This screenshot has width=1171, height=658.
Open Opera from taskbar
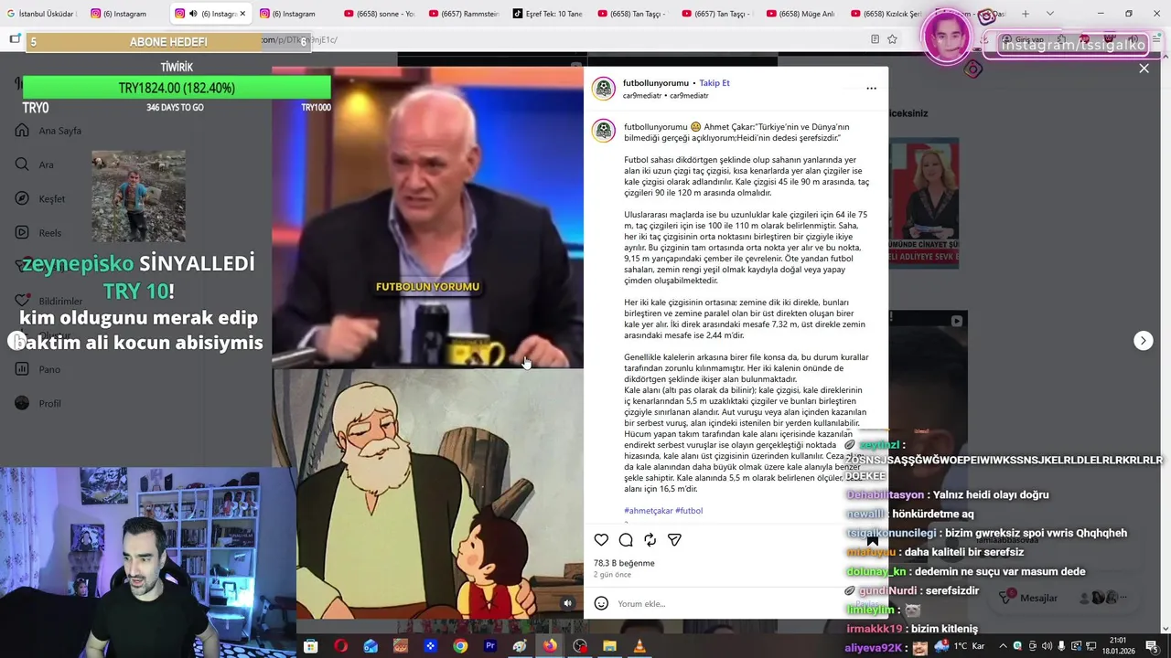[x=340, y=646]
